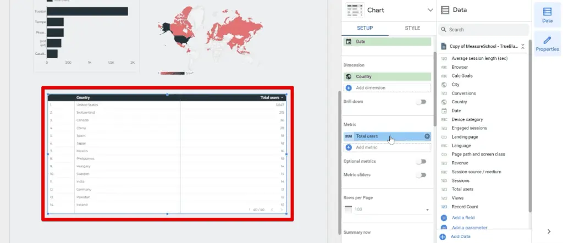The width and height of the screenshot is (563, 243).
Task: Click the magnifier search icon
Action: [x=444, y=30]
